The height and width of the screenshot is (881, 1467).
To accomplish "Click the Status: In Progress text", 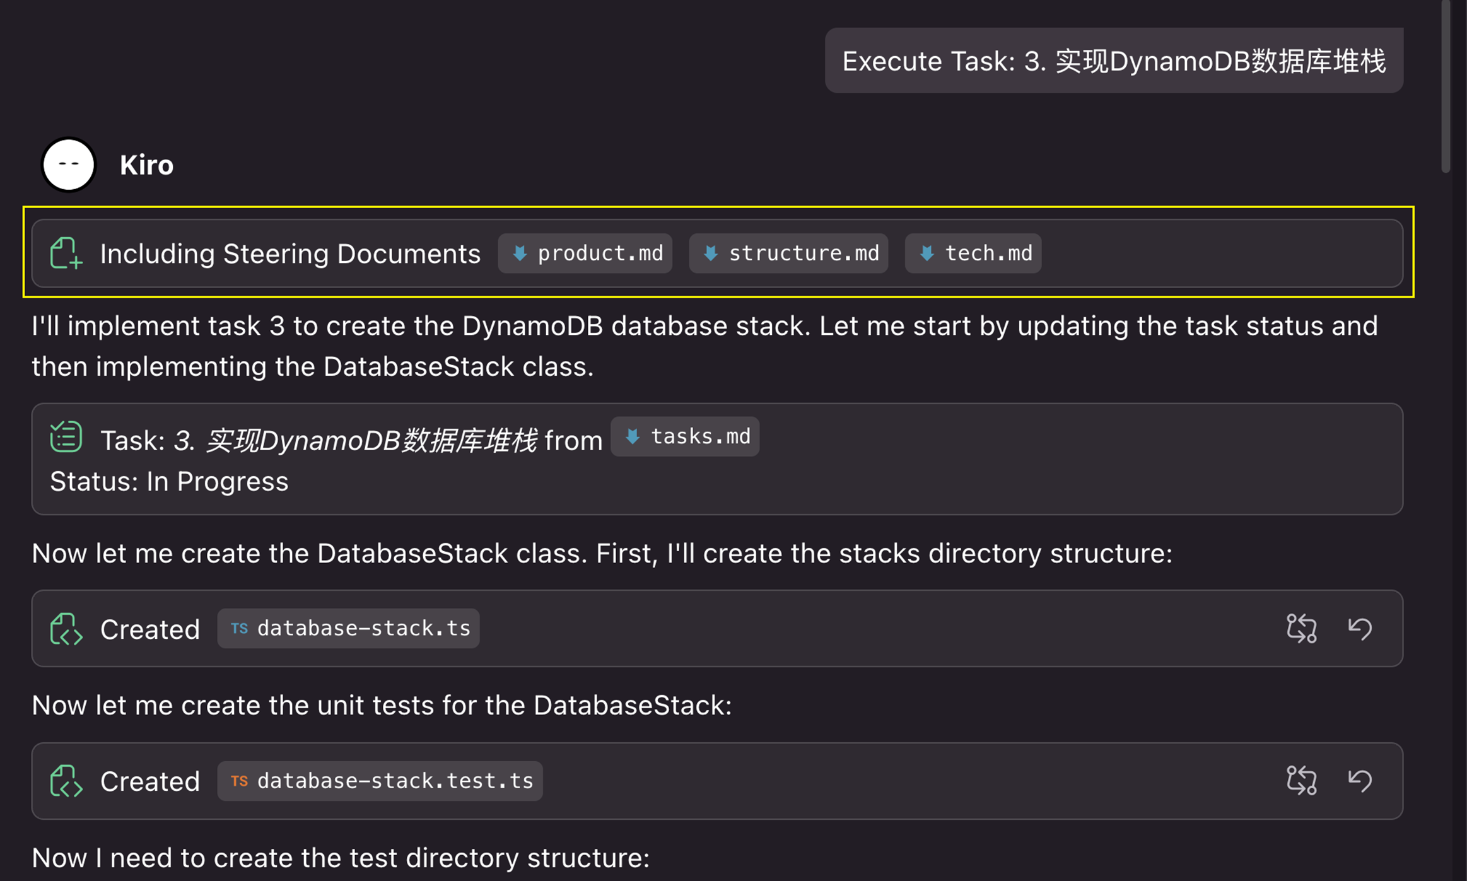I will [x=169, y=482].
